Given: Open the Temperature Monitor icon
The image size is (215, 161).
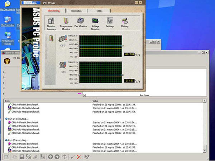Looking at the screenshot, I should 66,24.
